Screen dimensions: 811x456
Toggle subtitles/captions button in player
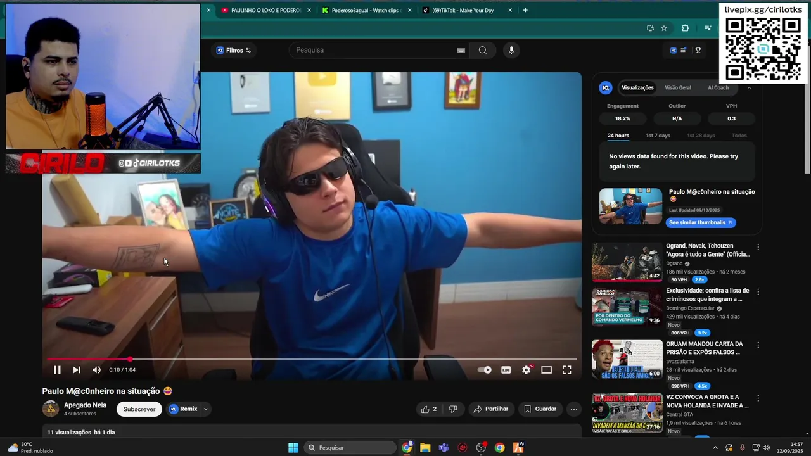506,370
